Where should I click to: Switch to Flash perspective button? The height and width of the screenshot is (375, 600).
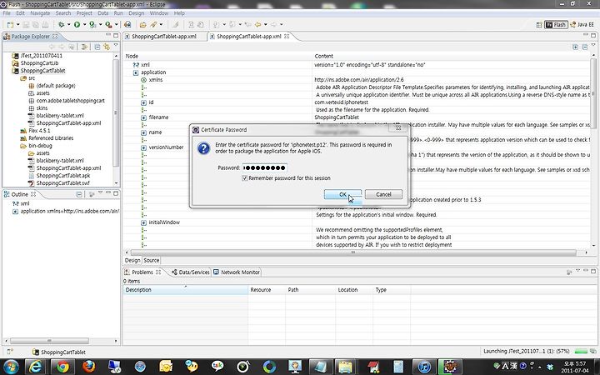(556, 24)
